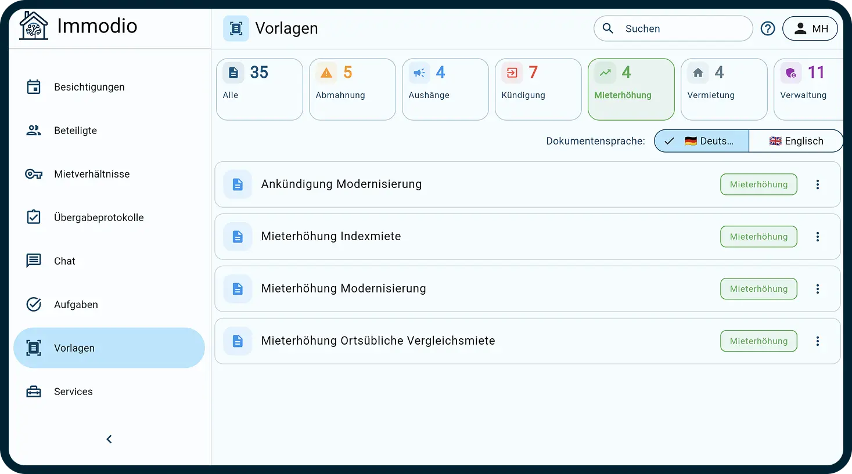Open Services in the sidebar

pyautogui.click(x=109, y=392)
